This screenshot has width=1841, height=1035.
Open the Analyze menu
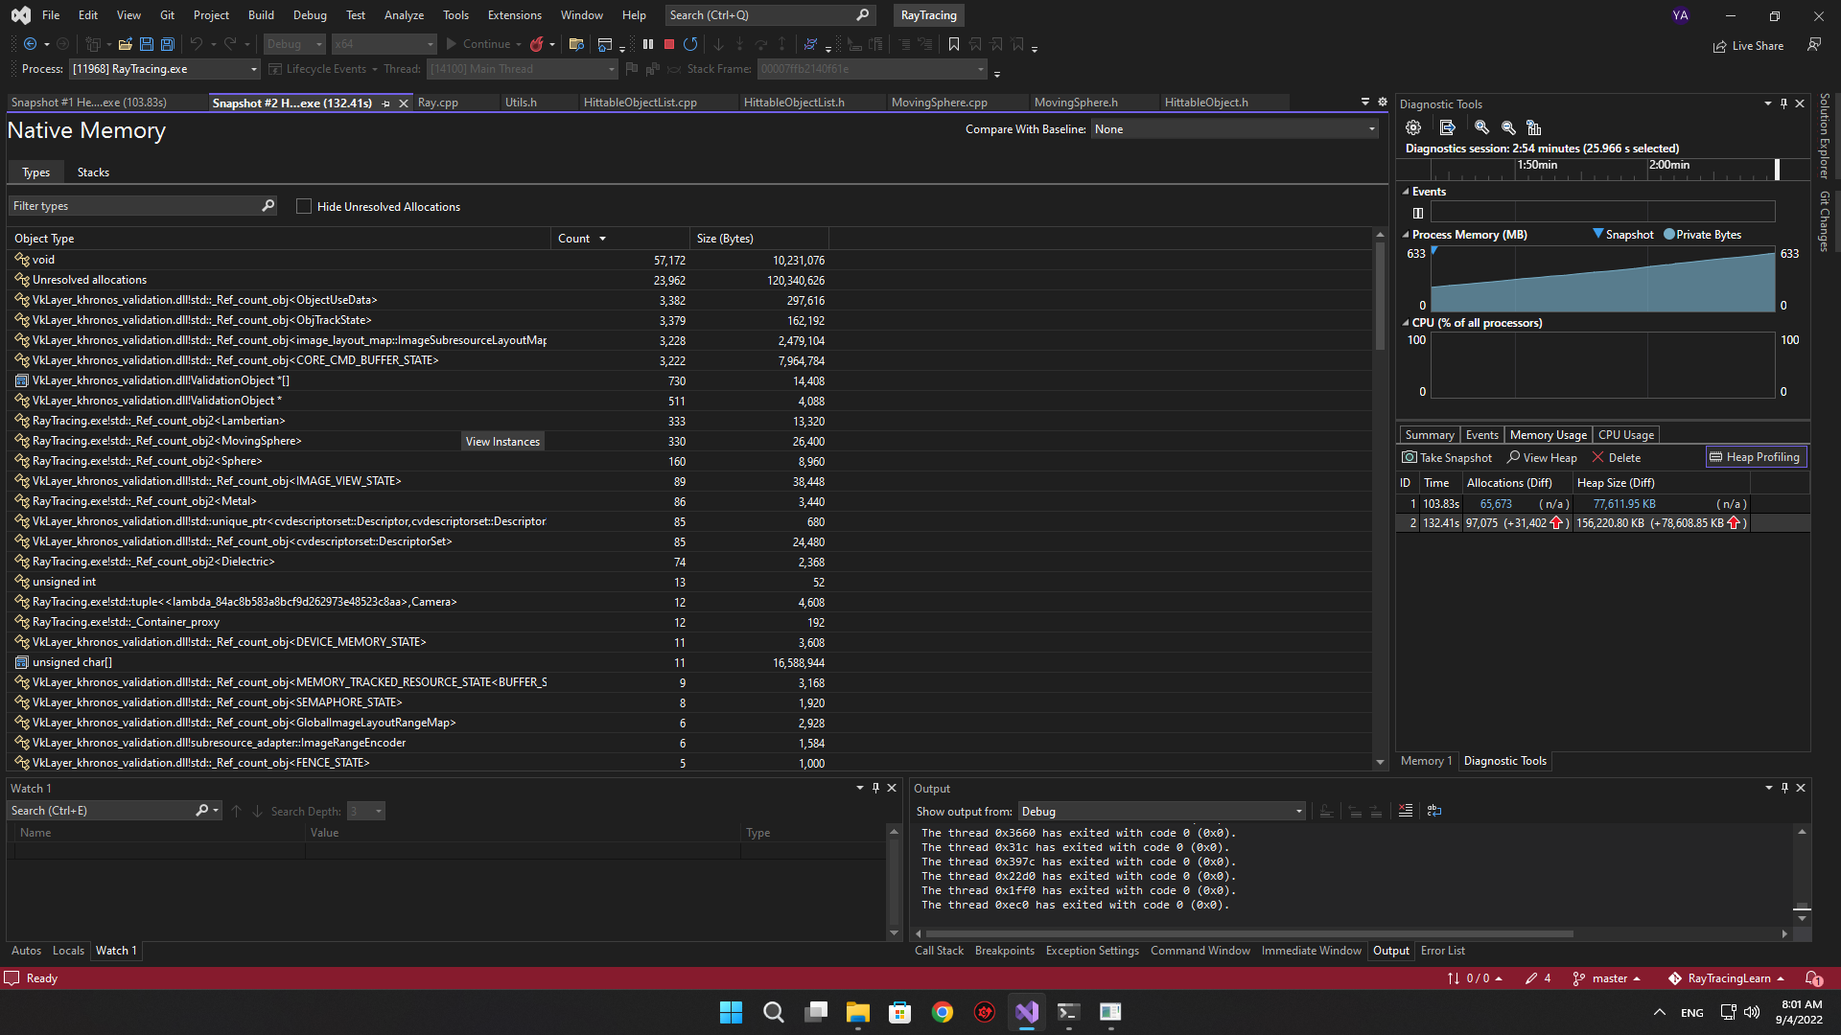[404, 15]
